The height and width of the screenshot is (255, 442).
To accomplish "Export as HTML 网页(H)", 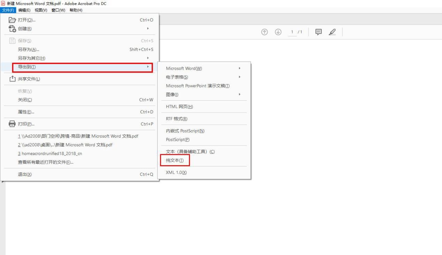I will point(204,107).
